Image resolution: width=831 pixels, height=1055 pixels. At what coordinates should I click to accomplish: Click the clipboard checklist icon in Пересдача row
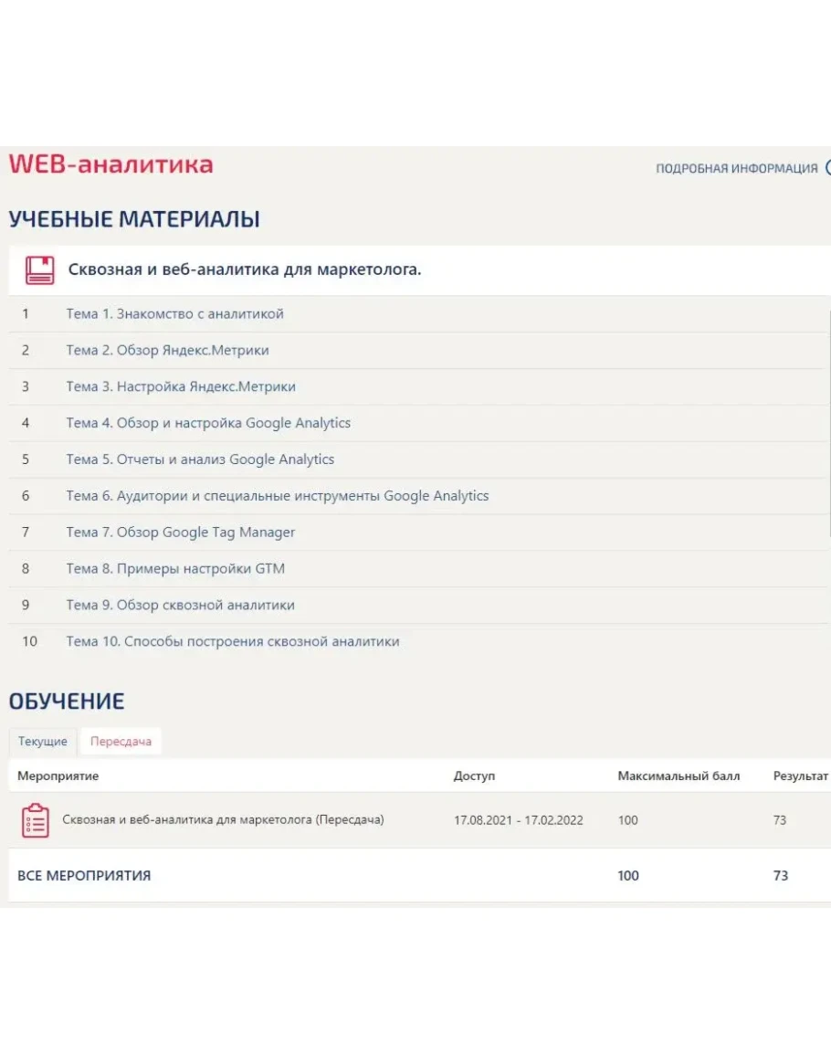click(x=36, y=820)
